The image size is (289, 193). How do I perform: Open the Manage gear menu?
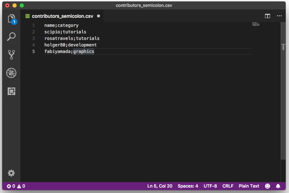click(11, 173)
